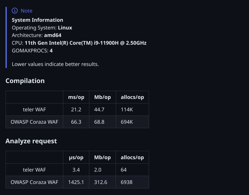This screenshot has height=195, width=249.
Task: Click the 21.2 ms/op cell
Action: (x=76, y=109)
